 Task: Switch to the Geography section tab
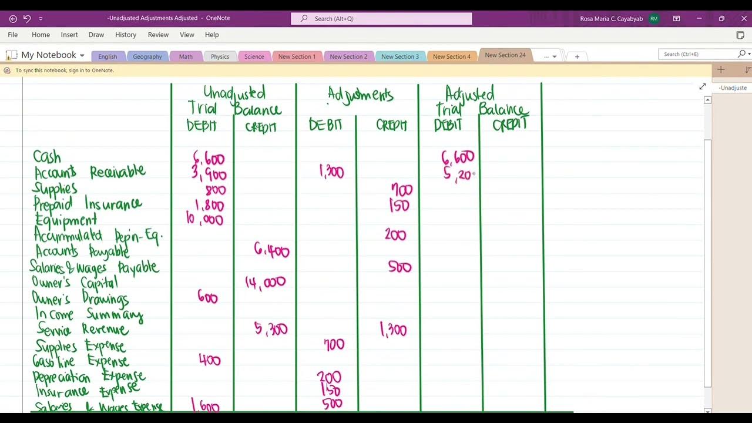[147, 56]
